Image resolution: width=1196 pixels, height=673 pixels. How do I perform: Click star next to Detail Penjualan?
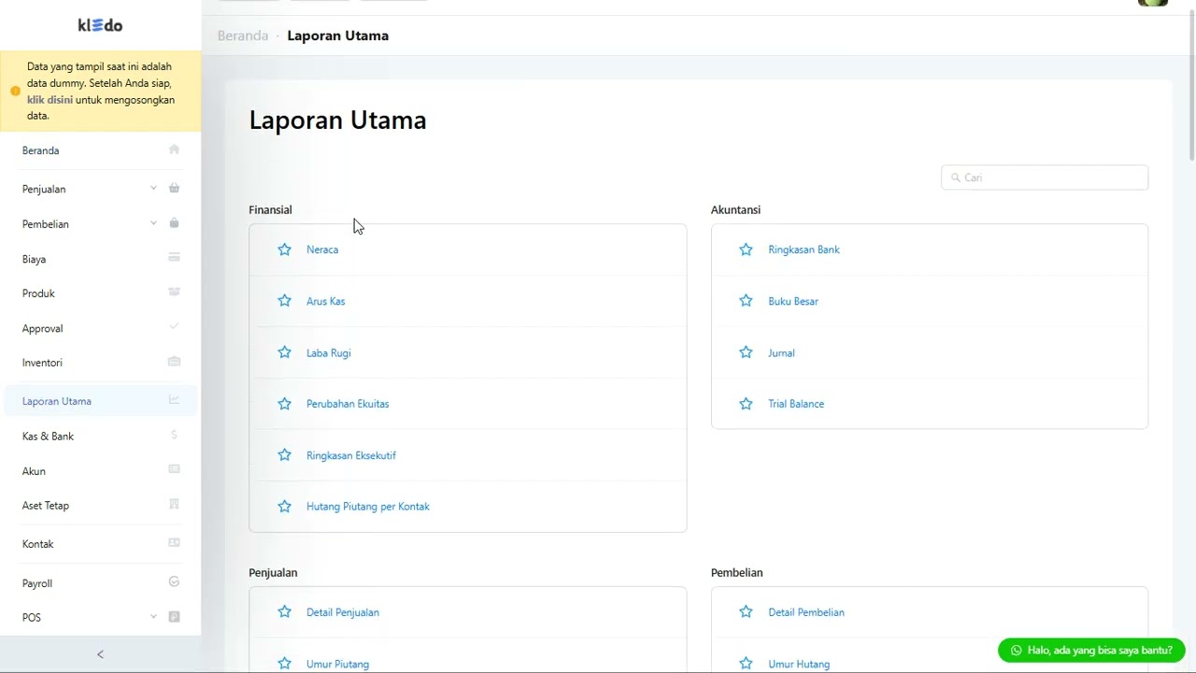coord(285,612)
